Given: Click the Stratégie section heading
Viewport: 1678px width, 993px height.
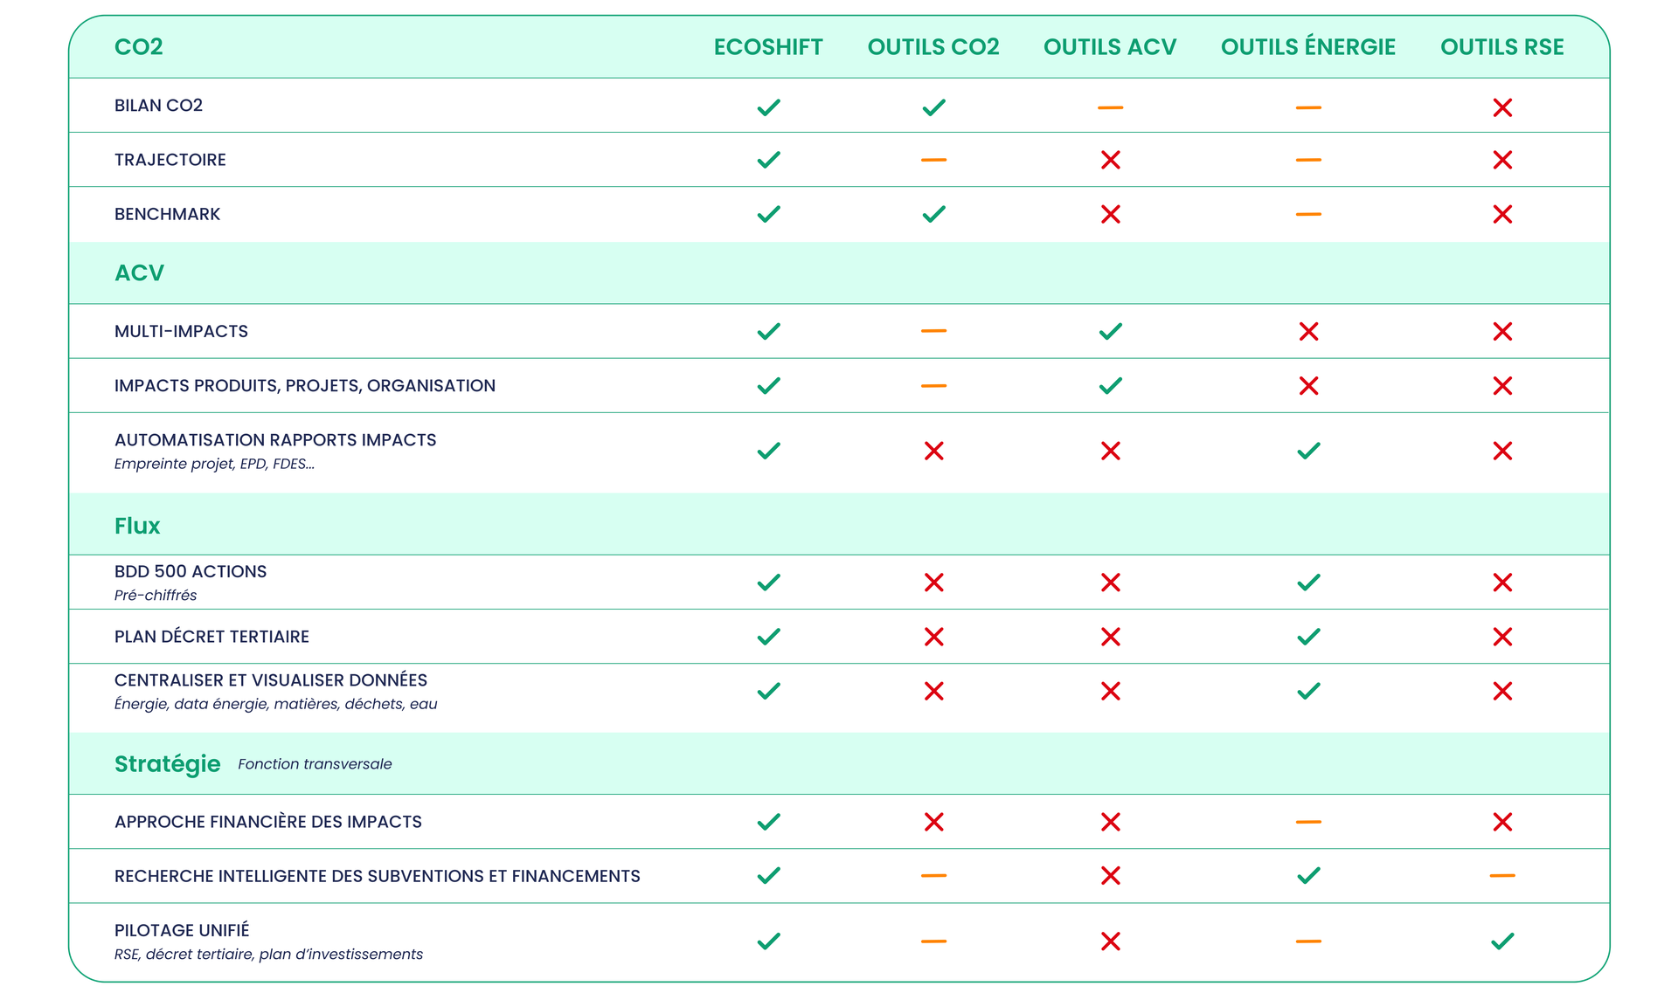Looking at the screenshot, I should (167, 764).
